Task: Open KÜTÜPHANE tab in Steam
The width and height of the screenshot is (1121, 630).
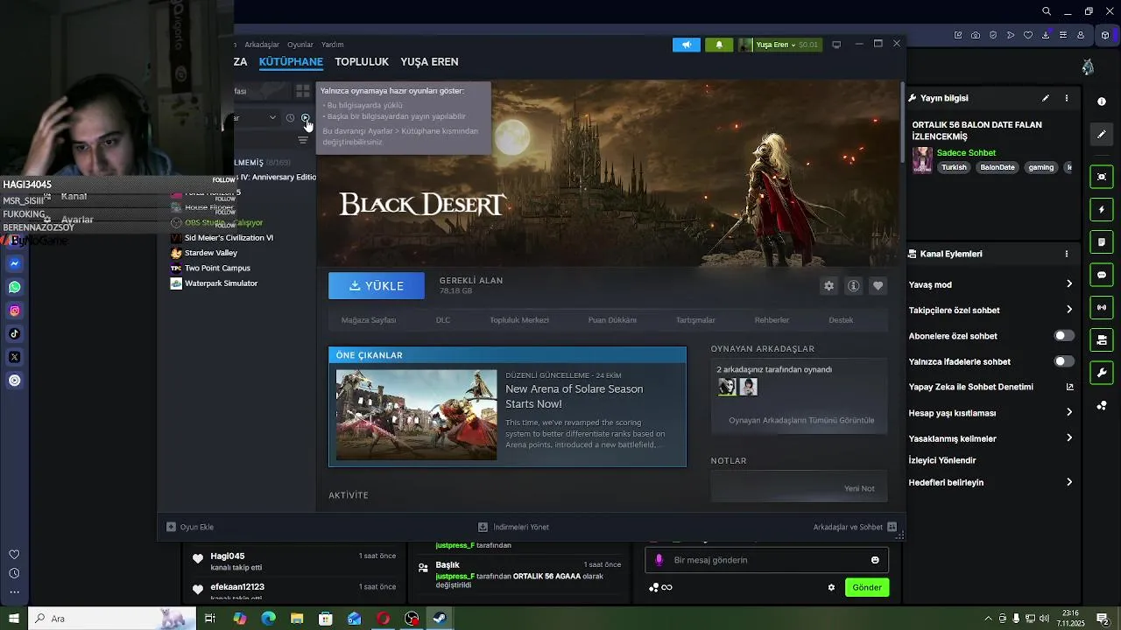Action: coord(291,62)
